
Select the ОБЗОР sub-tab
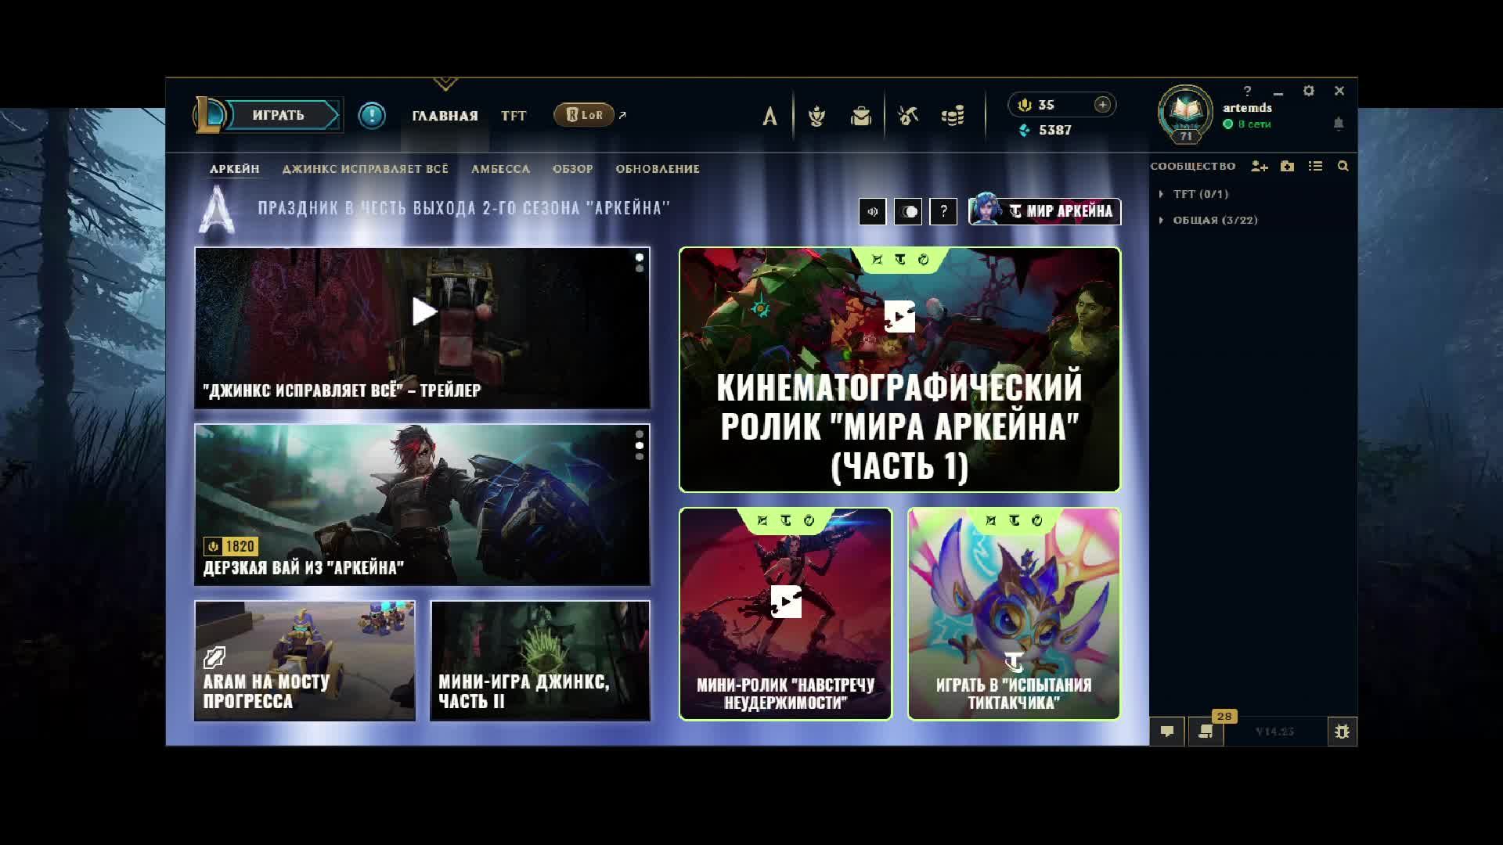click(x=573, y=169)
